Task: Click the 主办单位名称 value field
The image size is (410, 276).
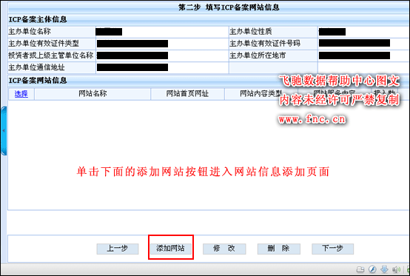Action: coord(162,32)
